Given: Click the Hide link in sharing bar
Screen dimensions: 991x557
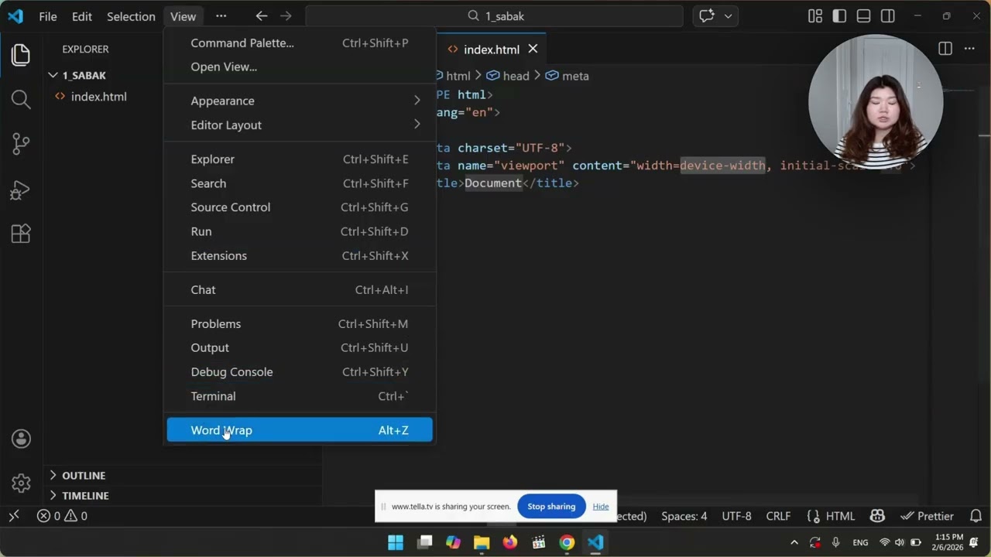Looking at the screenshot, I should pos(601,506).
